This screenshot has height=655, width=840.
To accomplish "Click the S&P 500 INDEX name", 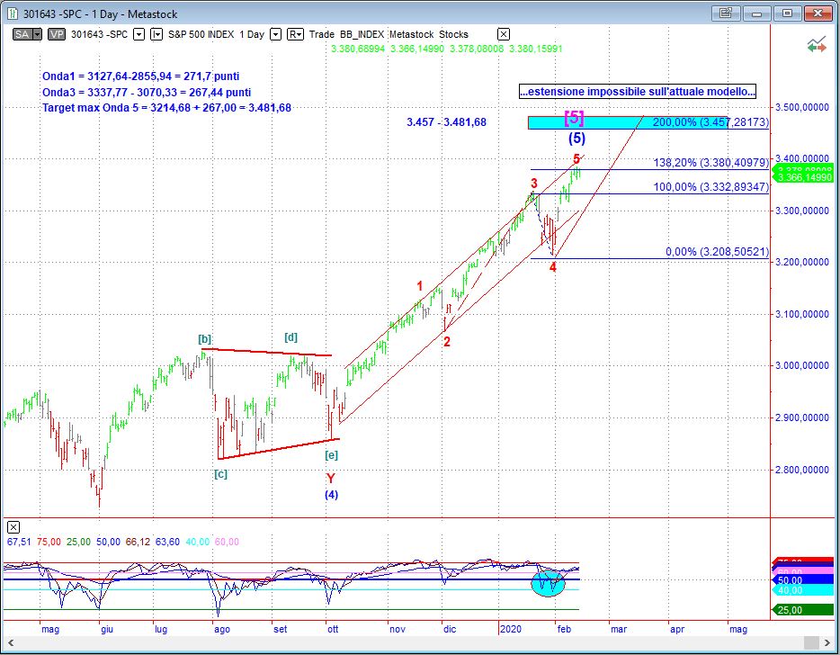I will (x=201, y=34).
